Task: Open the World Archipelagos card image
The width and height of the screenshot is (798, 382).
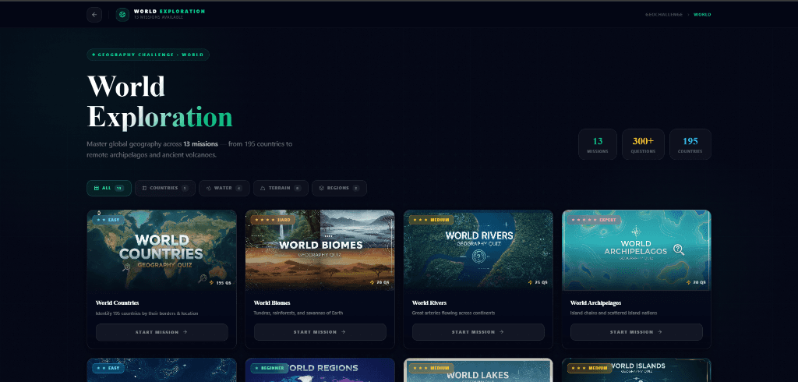Action: click(636, 250)
